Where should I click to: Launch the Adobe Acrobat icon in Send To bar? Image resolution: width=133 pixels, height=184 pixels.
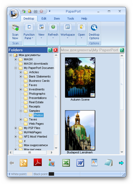(38, 163)
